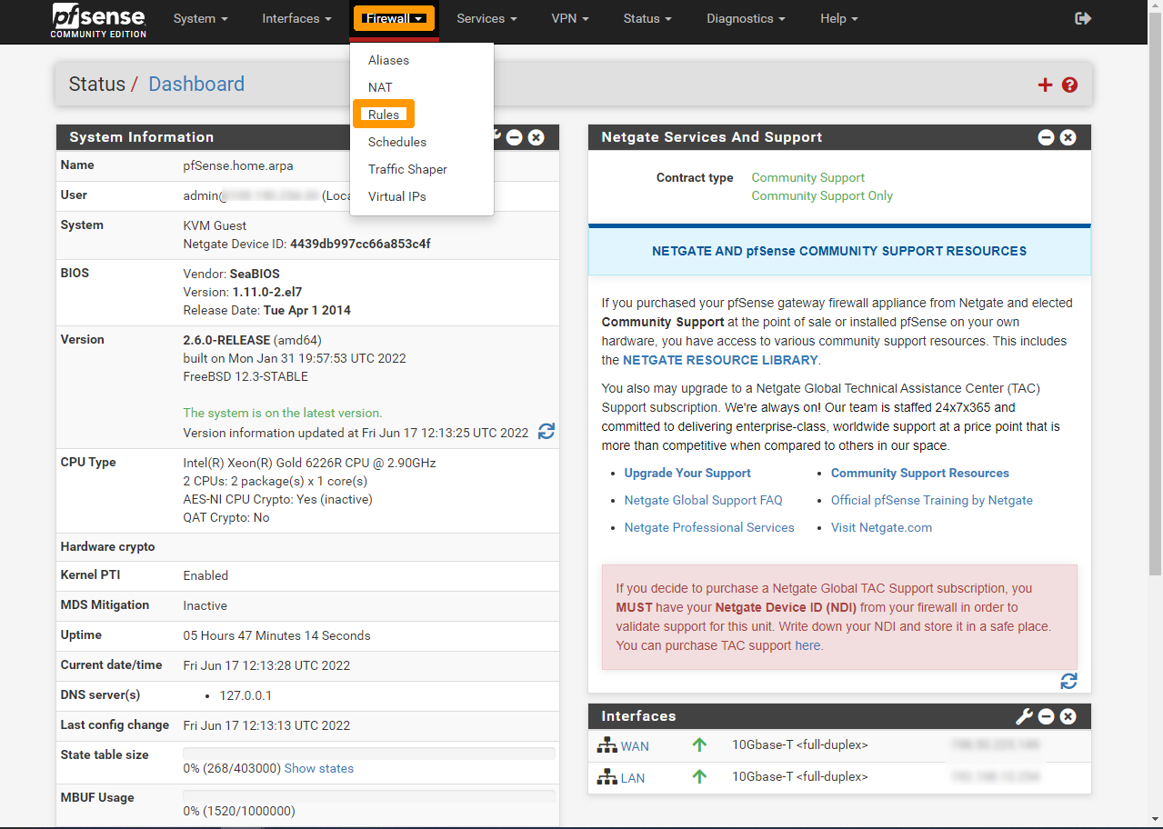Open the Diagnostics dropdown menu
The image size is (1163, 829).
[744, 18]
